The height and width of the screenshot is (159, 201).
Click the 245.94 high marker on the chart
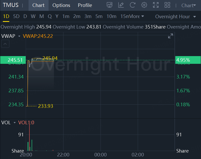click(50, 58)
